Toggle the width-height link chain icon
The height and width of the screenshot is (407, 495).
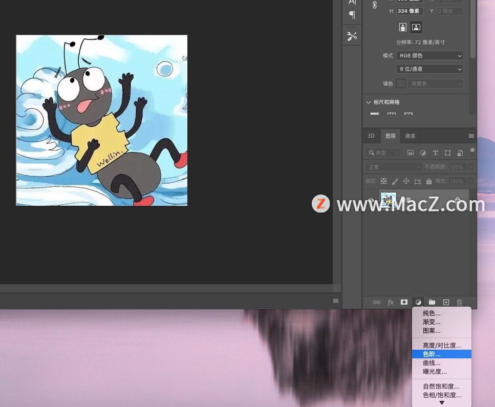point(375,5)
